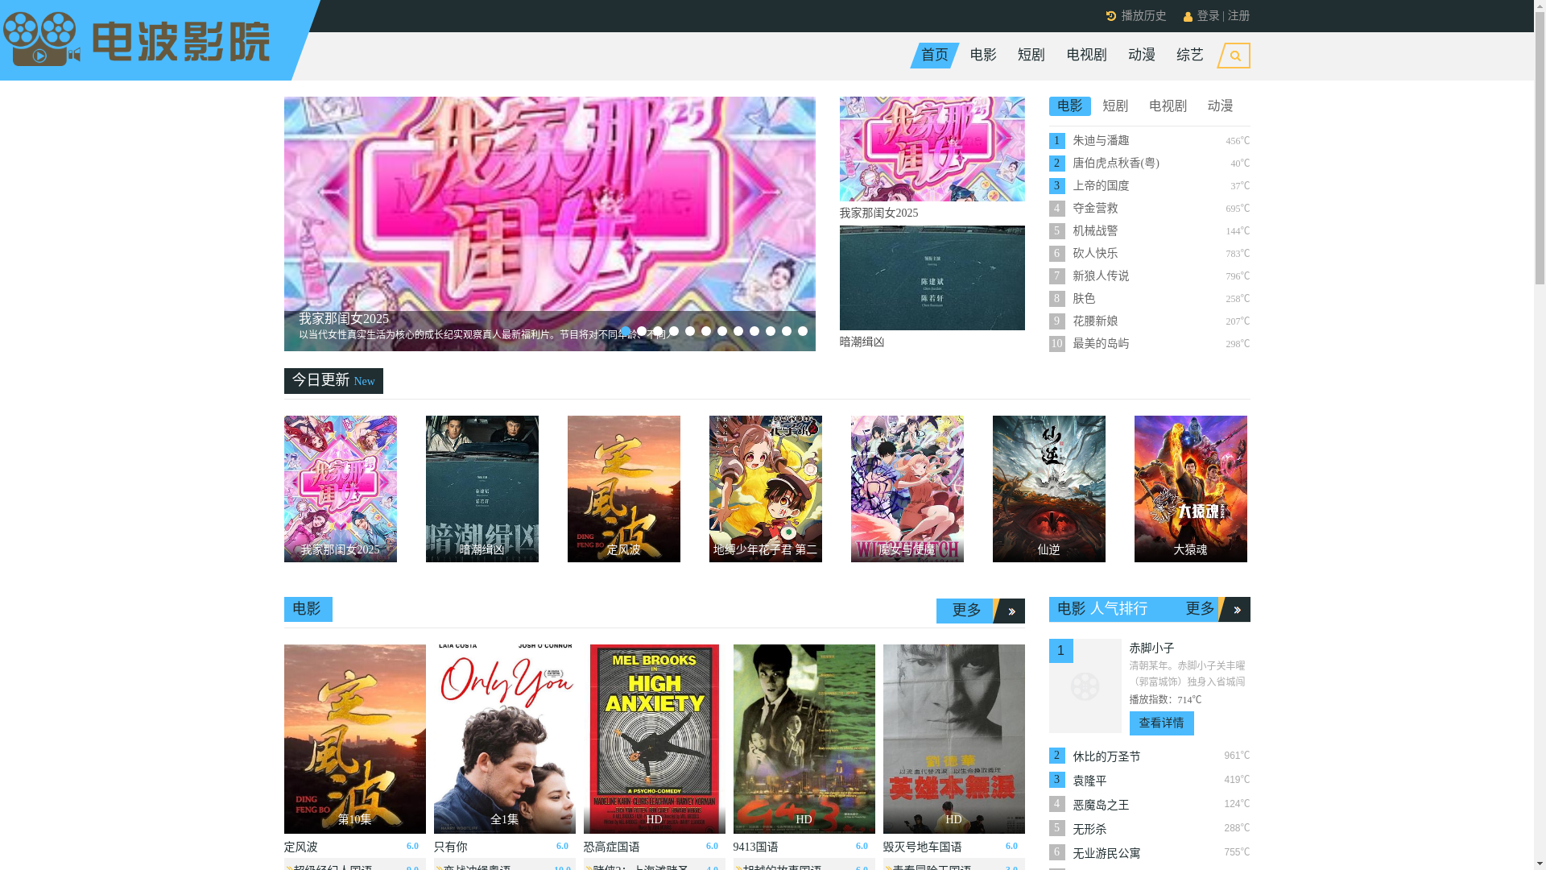Screen dimensions: 1546x870
Task: Open ranked movie 新狼人传说
Action: pyautogui.click(x=1101, y=276)
